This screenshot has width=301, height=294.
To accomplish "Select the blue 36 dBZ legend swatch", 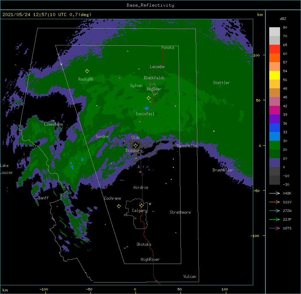I will (x=274, y=127).
